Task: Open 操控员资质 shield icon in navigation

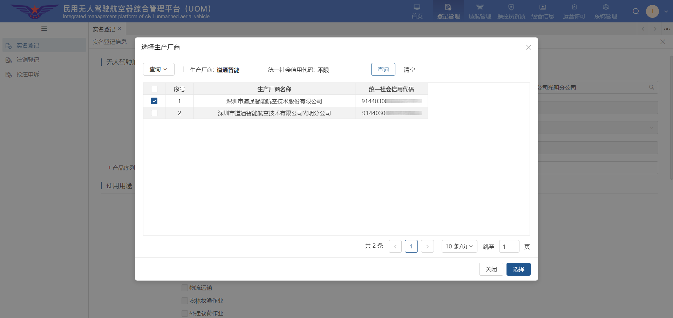Action: (511, 7)
